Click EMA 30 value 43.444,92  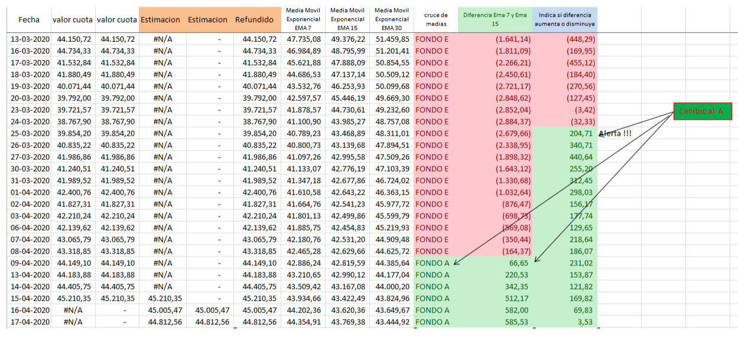392,322
